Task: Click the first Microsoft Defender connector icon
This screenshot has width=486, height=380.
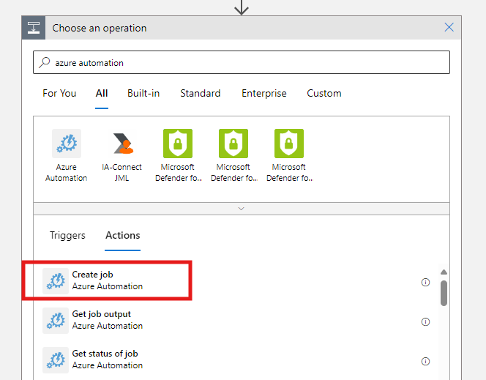Action: click(177, 144)
